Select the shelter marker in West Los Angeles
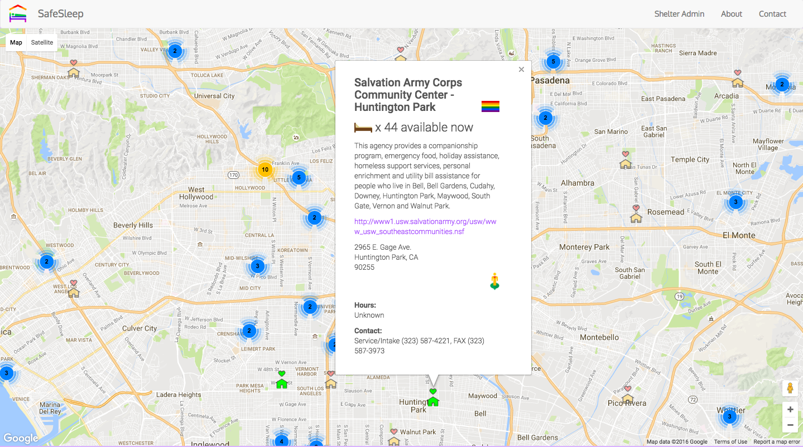 click(x=73, y=289)
